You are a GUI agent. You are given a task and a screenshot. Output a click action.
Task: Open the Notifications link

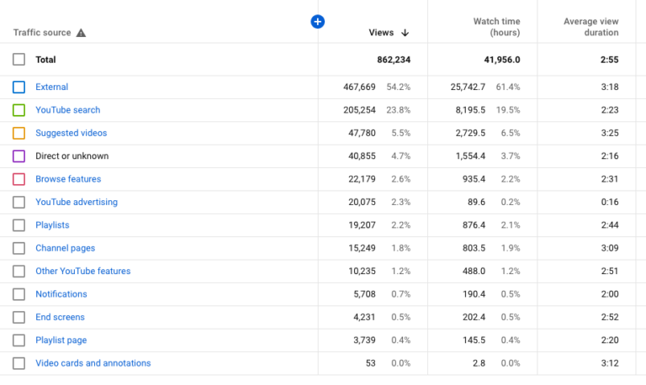[x=61, y=294]
